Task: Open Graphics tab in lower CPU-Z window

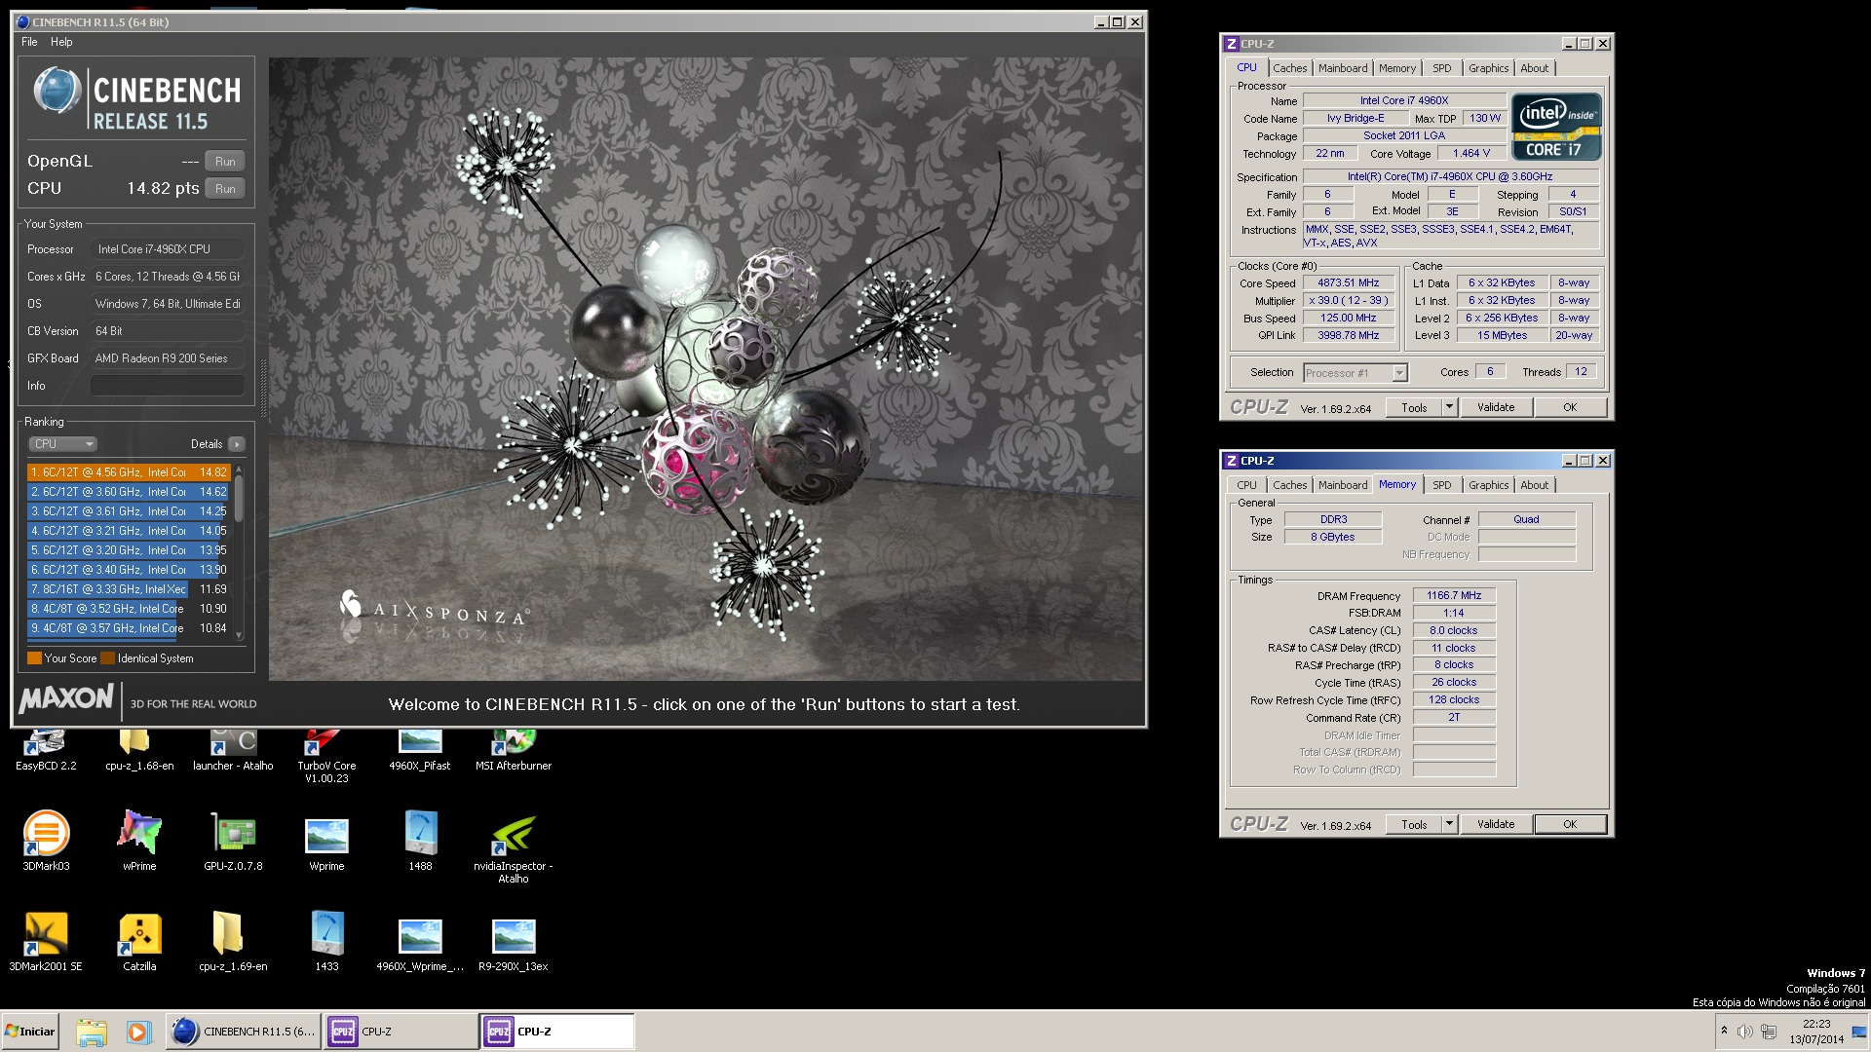Action: pos(1488,485)
